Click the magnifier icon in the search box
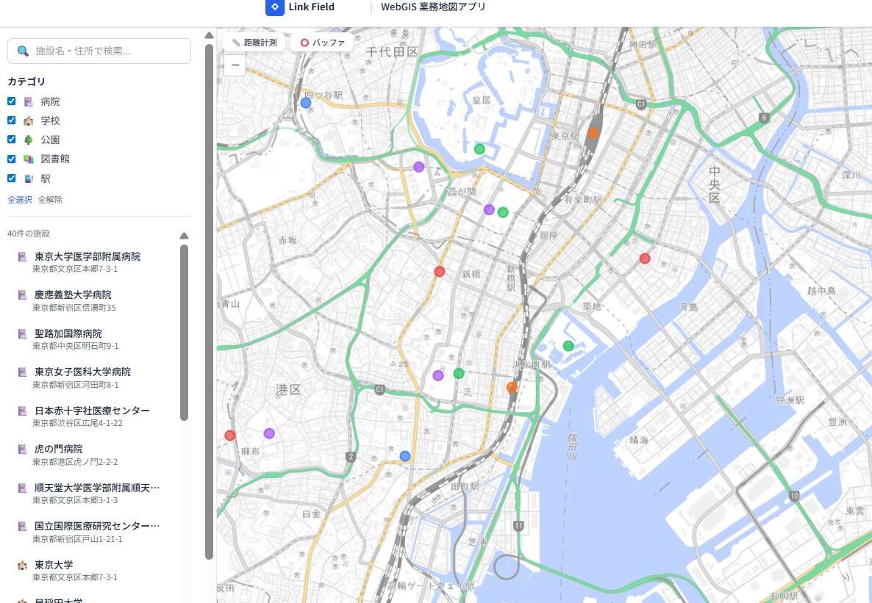Image resolution: width=872 pixels, height=603 pixels. (x=23, y=51)
